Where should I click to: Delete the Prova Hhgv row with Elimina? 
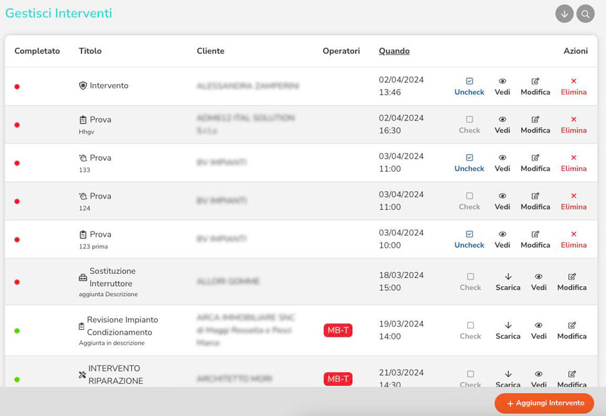click(x=574, y=125)
